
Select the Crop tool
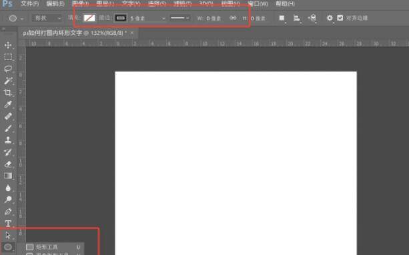(x=8, y=93)
